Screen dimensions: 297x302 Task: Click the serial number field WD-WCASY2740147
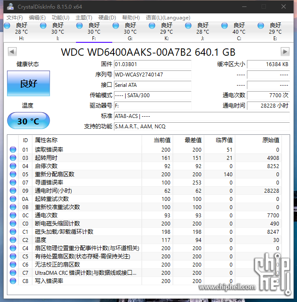click(153, 75)
